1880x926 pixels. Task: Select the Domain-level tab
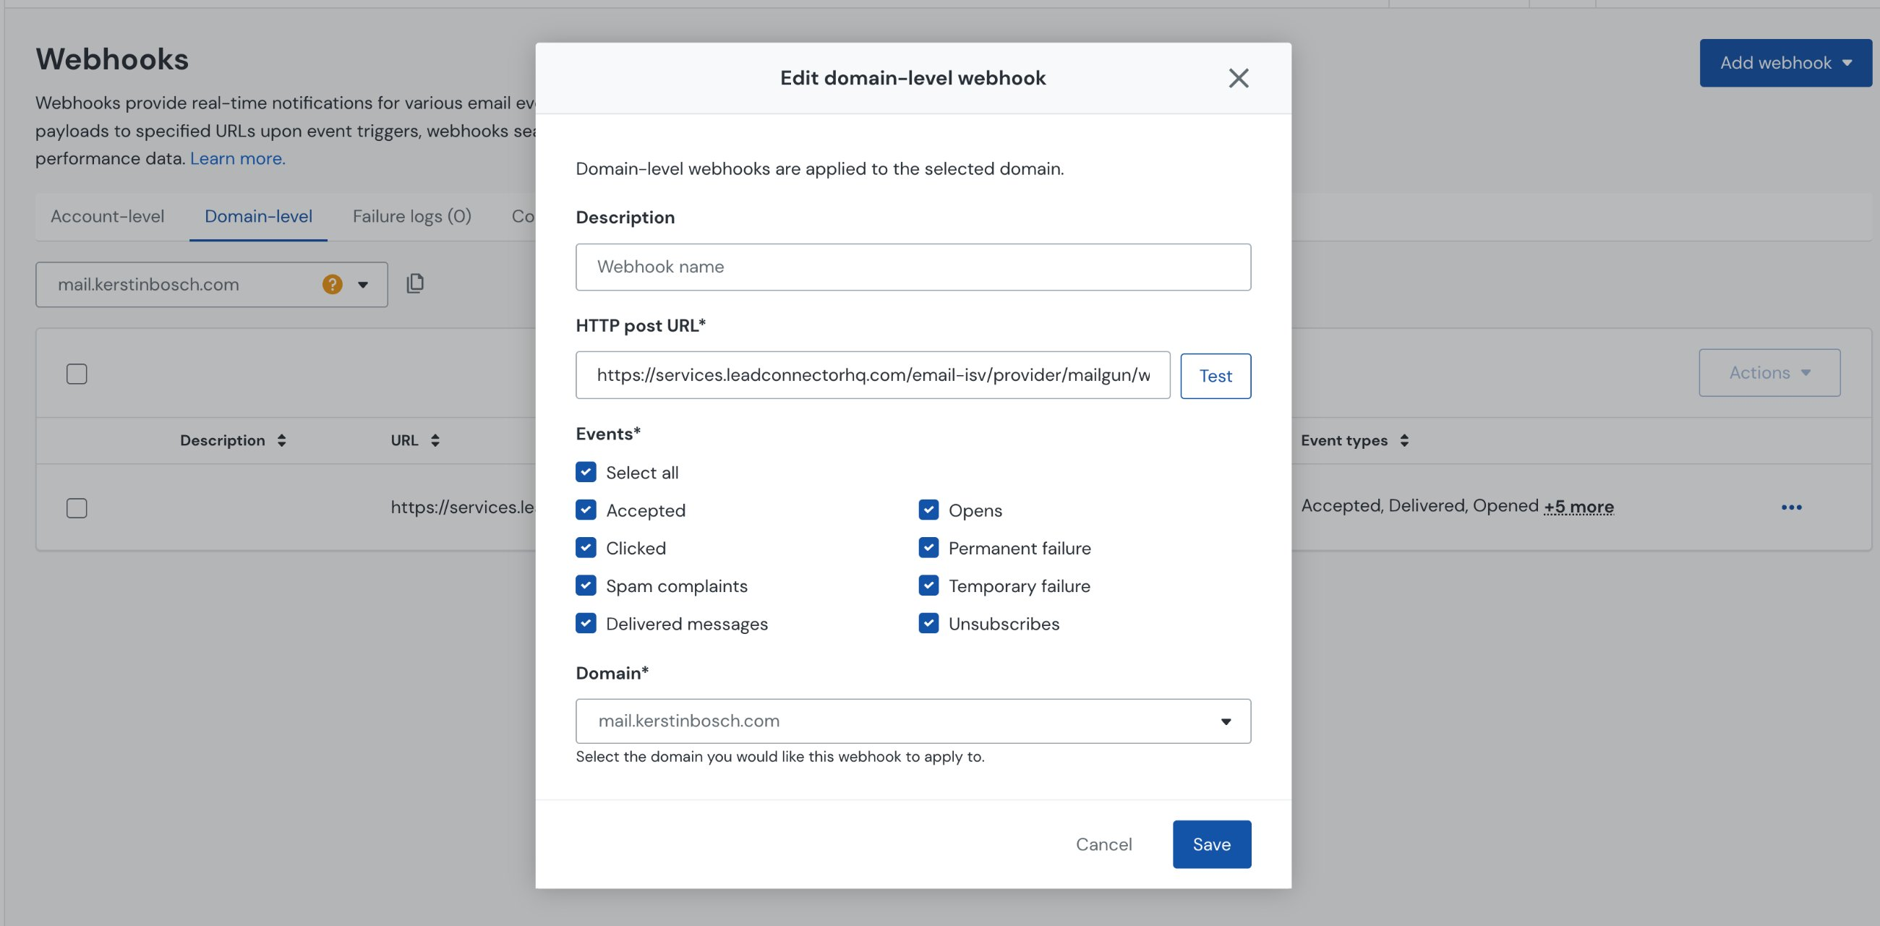(x=258, y=216)
